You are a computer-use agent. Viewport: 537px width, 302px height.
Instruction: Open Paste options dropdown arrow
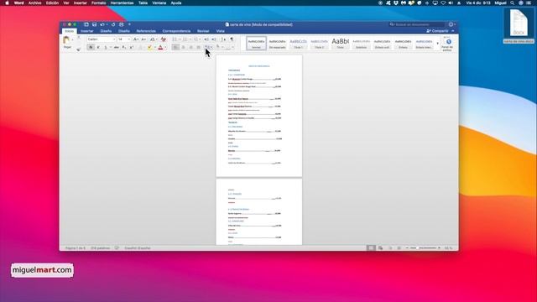(73, 40)
